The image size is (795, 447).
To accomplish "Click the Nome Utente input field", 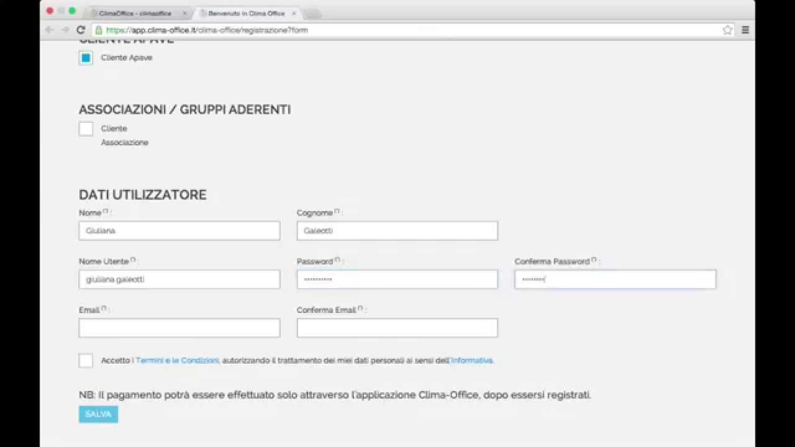I will (179, 279).
